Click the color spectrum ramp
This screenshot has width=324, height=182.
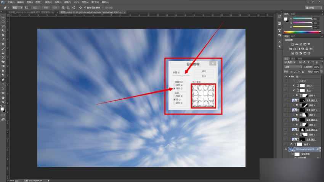pos(302,32)
